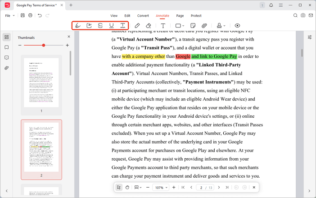The image size is (316, 198).
Task: Select the Underline text tool
Action: (112, 26)
